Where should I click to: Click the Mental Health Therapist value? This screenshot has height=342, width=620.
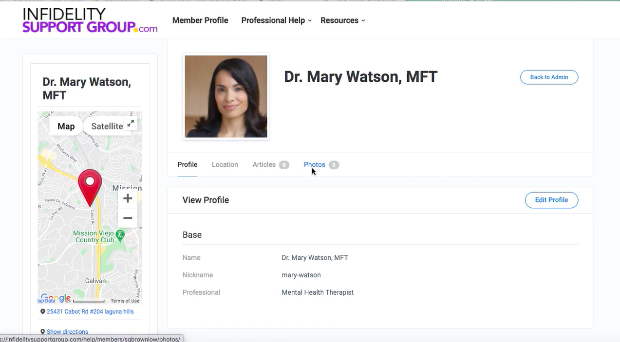click(318, 293)
